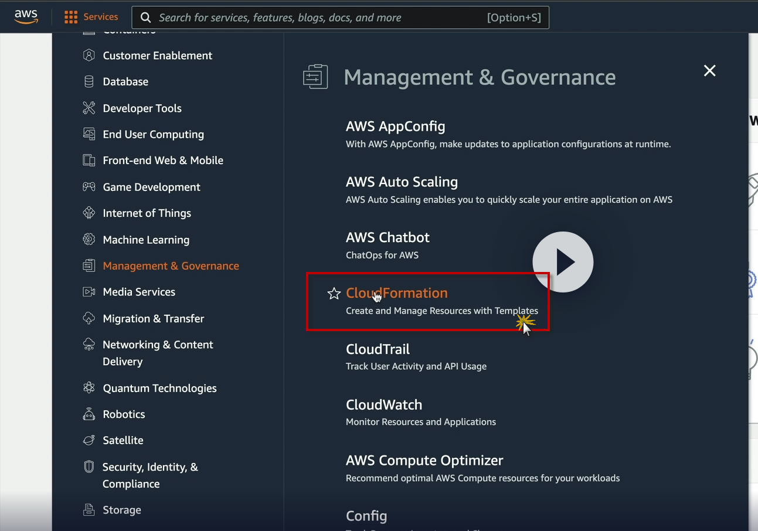Select Media Services category
Screen dimensions: 758x531
(139, 292)
